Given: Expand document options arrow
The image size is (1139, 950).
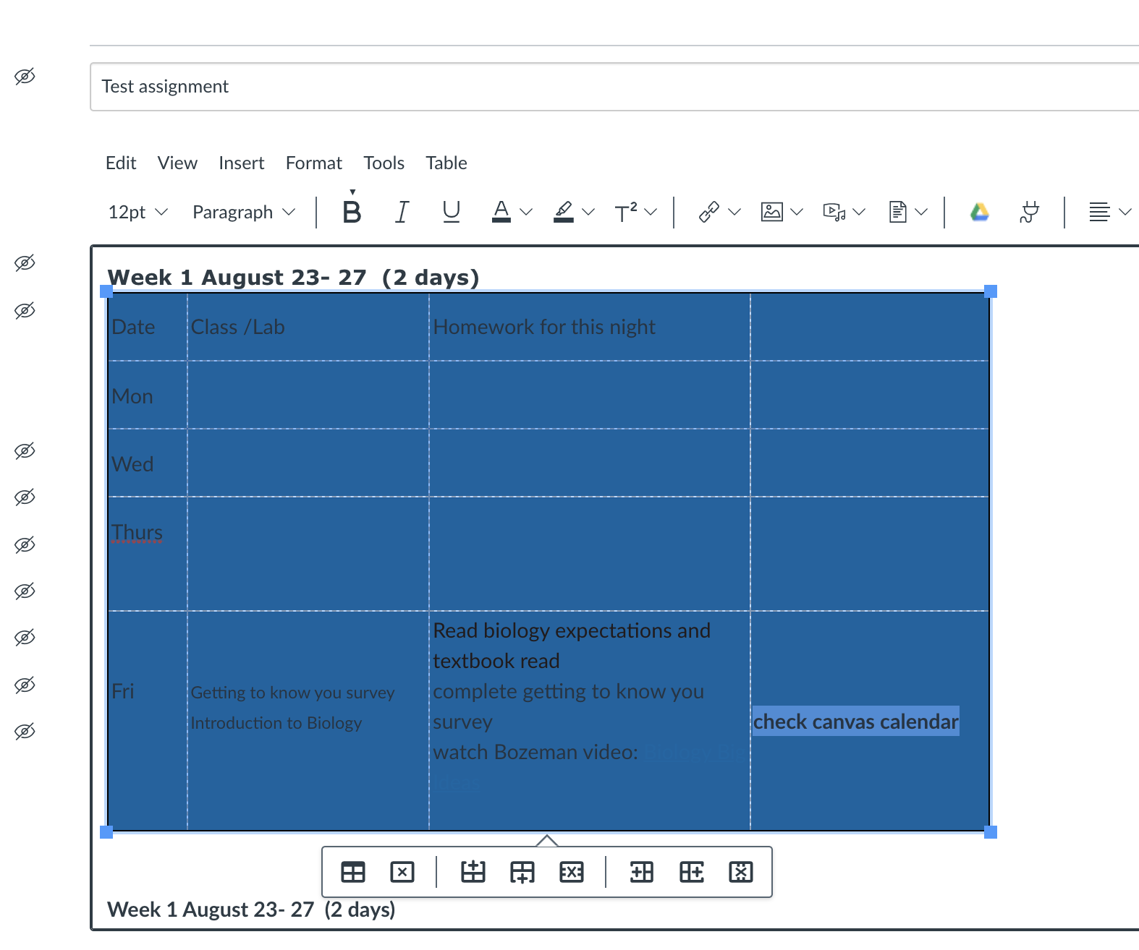Looking at the screenshot, I should pyautogui.click(x=921, y=212).
